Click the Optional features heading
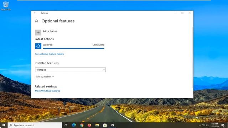The image size is (228, 128). tap(58, 21)
